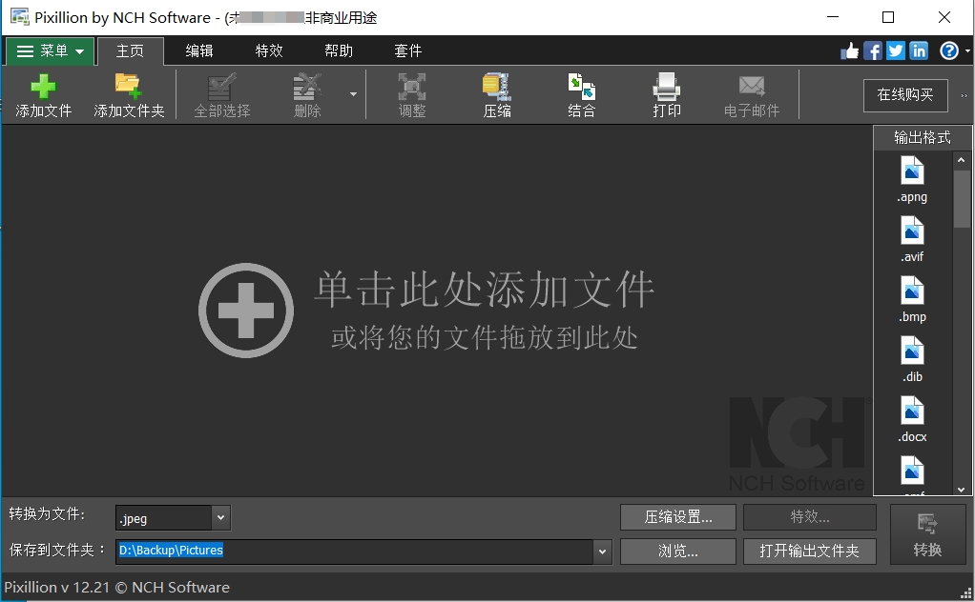Screen dimensions: 975x602
Task: Click the green plus Add File icon
Action: [x=44, y=87]
